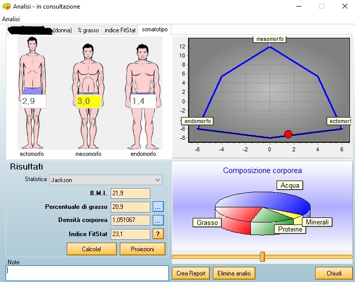The height and width of the screenshot is (282, 355).
Task: Click the question mark help for FitStat
Action: coord(158,234)
